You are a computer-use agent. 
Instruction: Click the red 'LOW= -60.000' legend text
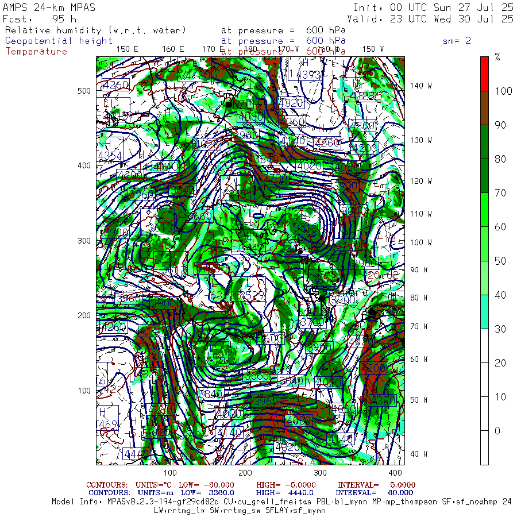[206, 485]
